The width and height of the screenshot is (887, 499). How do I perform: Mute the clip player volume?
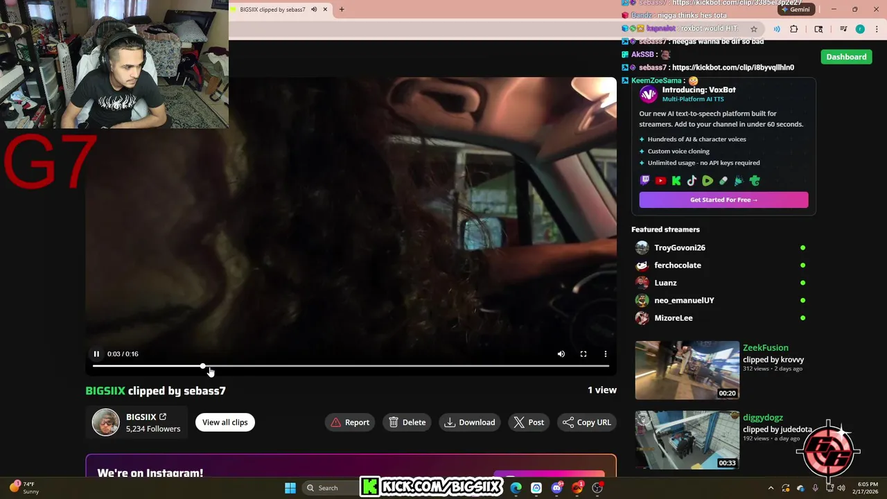point(561,354)
